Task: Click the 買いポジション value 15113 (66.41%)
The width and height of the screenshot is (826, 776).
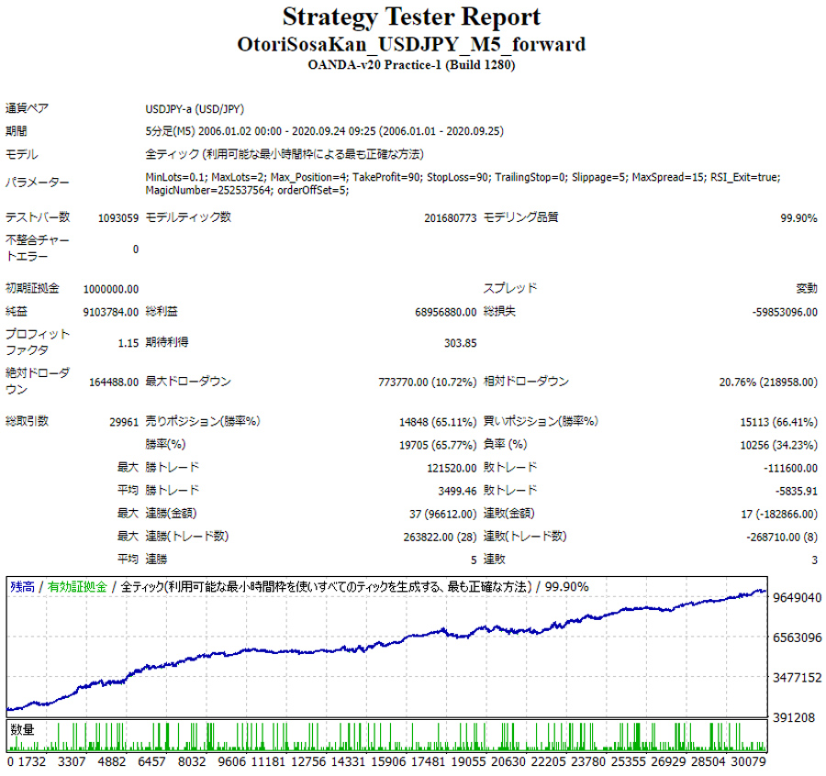Action: pyautogui.click(x=779, y=422)
